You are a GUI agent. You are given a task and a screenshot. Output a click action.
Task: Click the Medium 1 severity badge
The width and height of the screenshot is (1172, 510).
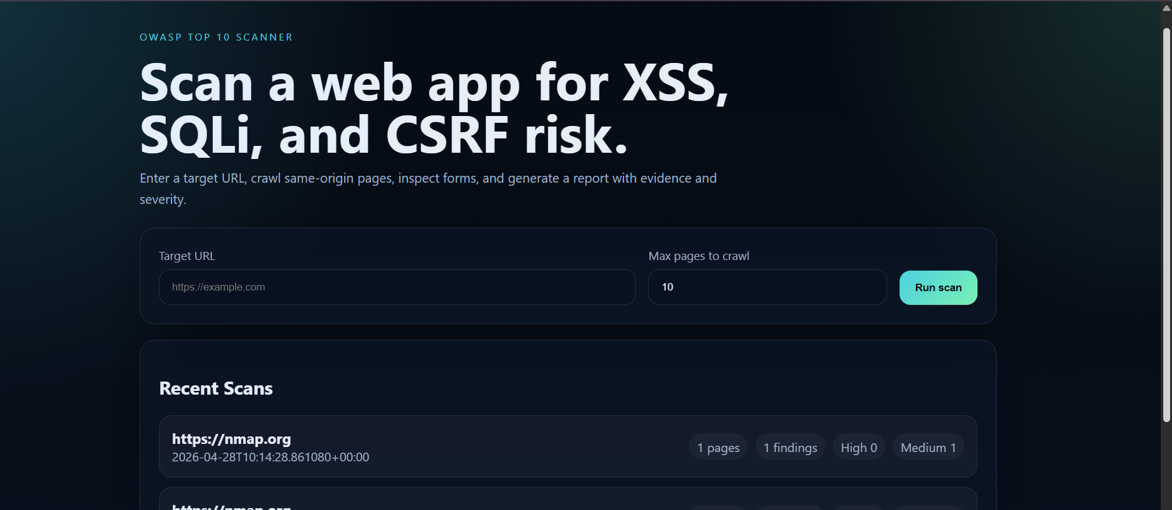(x=928, y=447)
